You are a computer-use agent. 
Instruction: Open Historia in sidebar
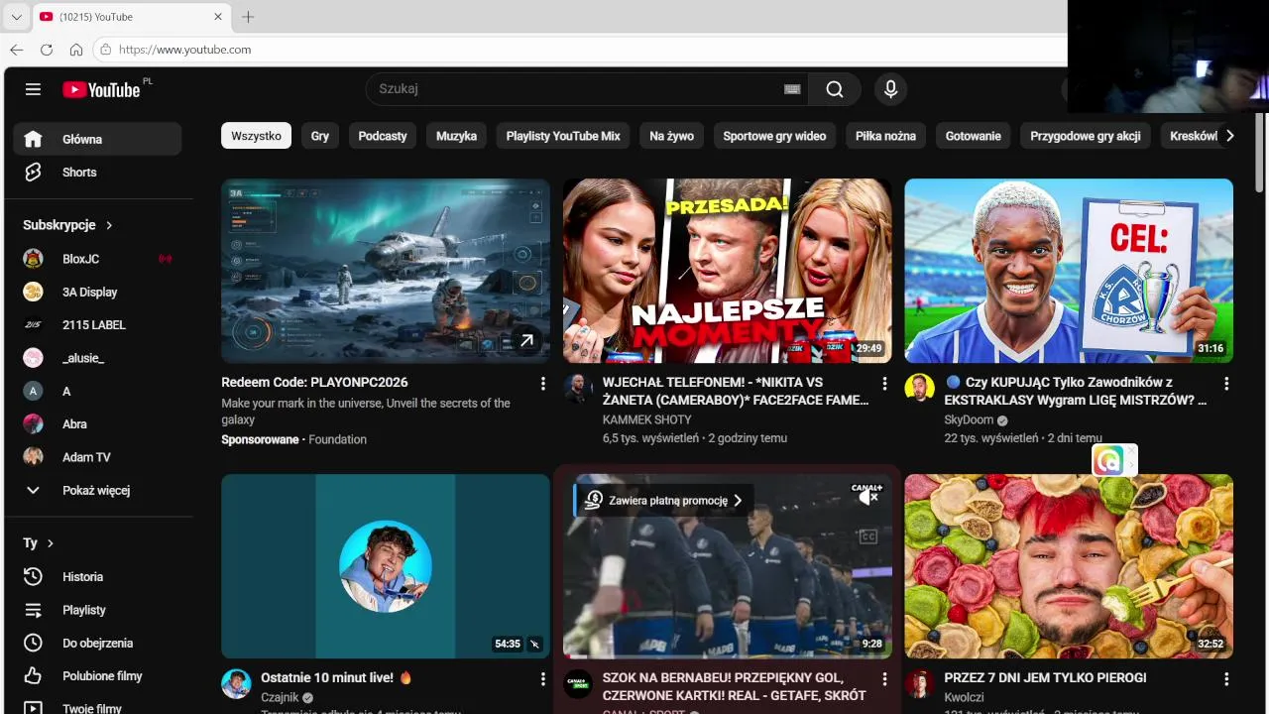tap(97, 577)
